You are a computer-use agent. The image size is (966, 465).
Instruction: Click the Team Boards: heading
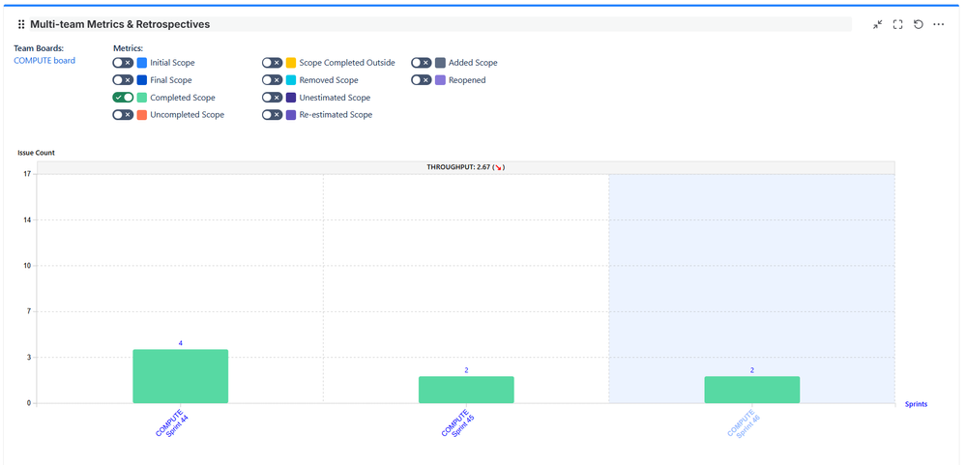(x=39, y=47)
